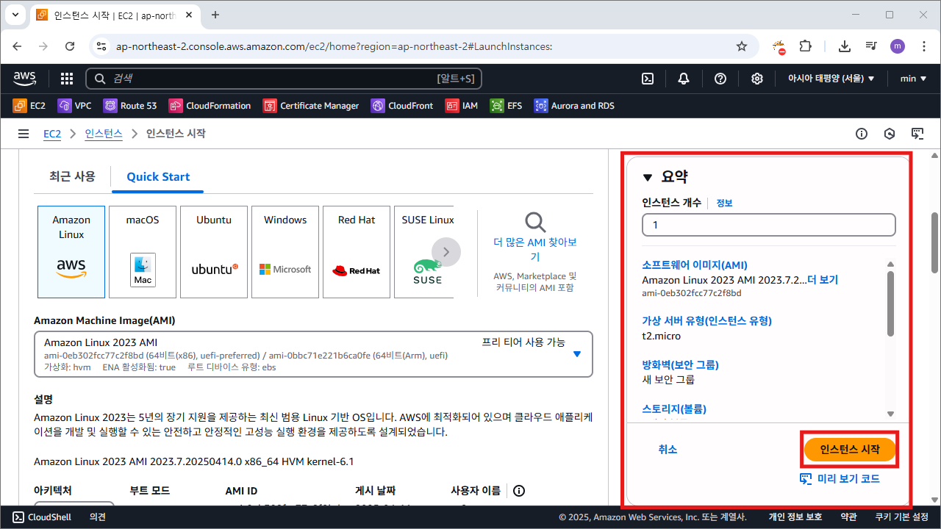
Task: Open the CloudFront favorite shortcut
Action: 402,106
